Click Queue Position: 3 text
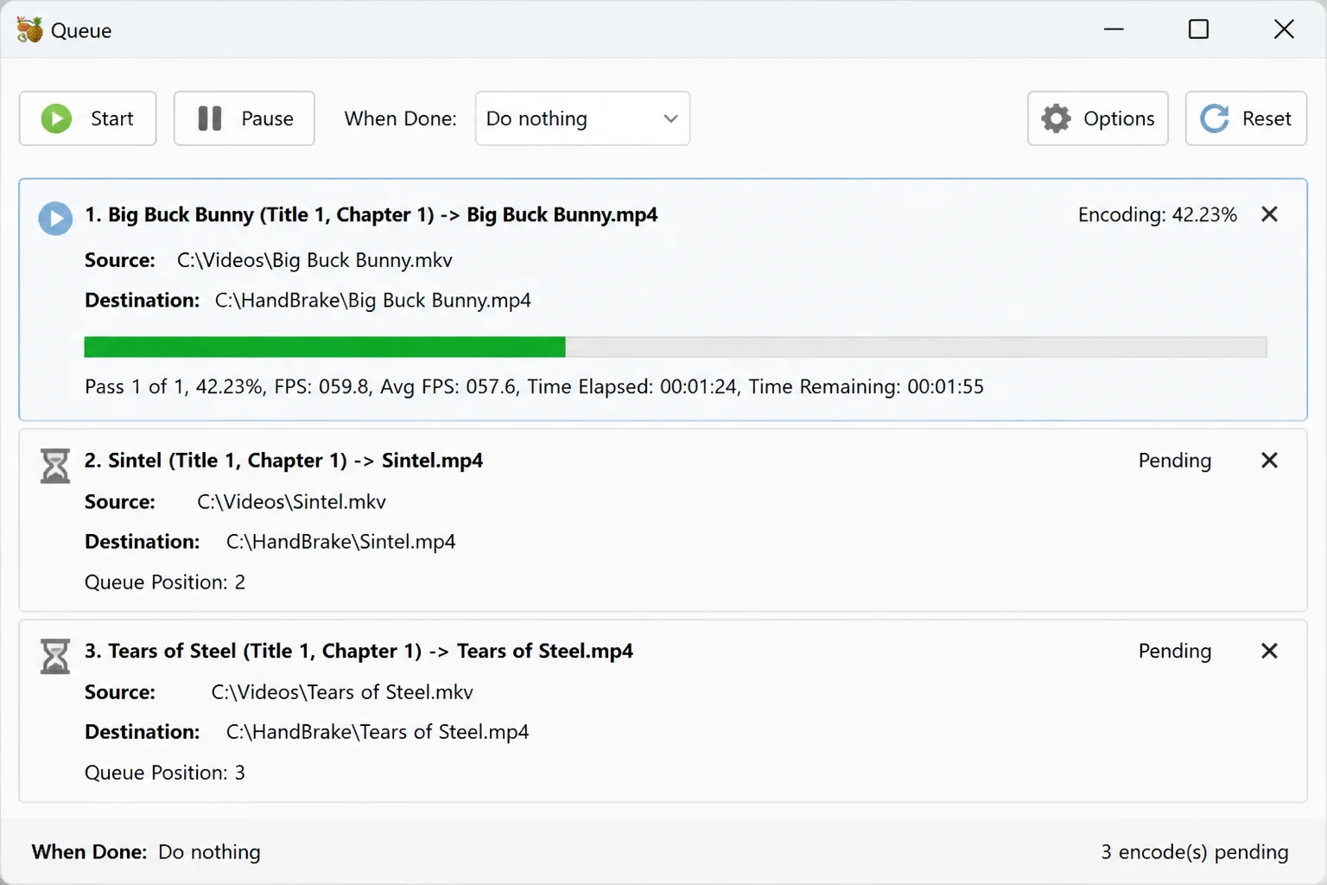Screen dimensions: 1327x885 point(164,772)
